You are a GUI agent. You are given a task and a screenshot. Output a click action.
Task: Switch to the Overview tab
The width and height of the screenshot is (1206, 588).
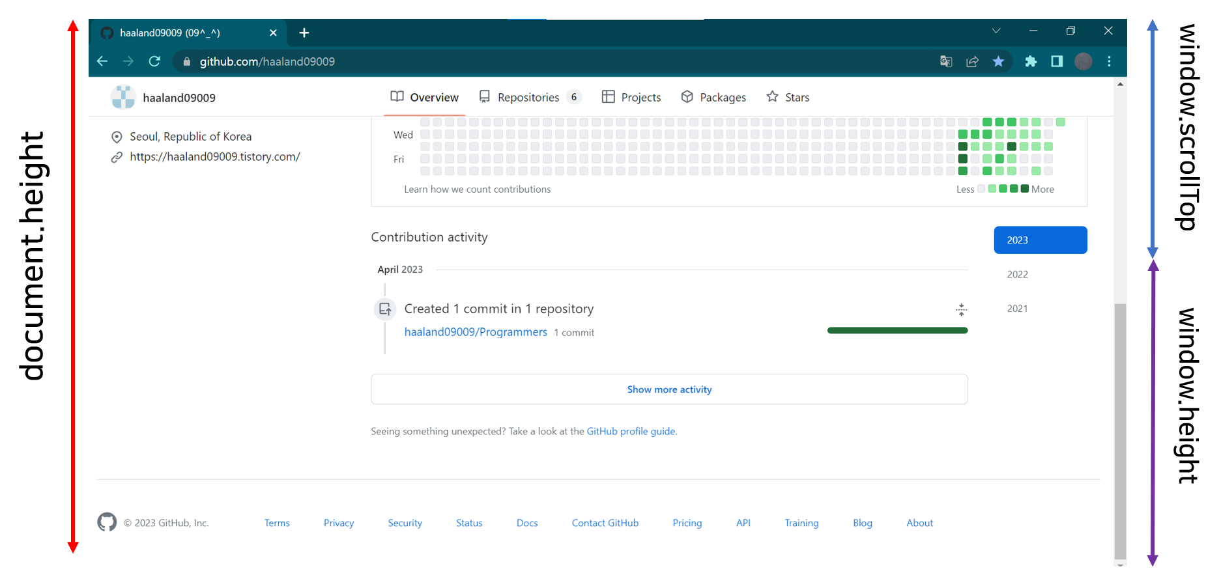pyautogui.click(x=425, y=97)
